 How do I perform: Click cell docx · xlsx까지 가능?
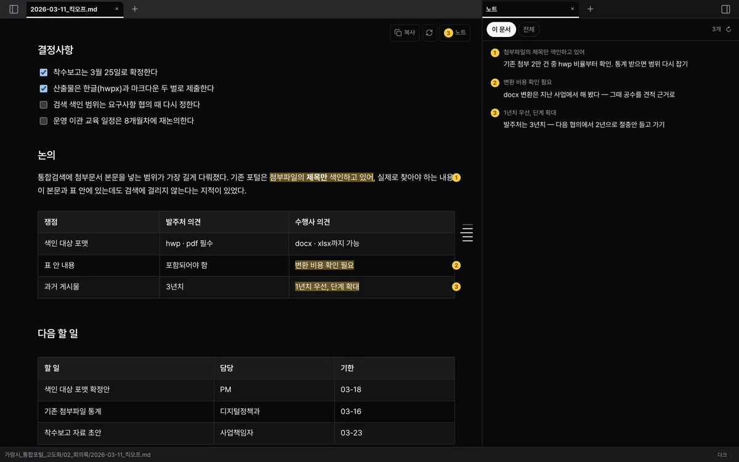point(371,244)
